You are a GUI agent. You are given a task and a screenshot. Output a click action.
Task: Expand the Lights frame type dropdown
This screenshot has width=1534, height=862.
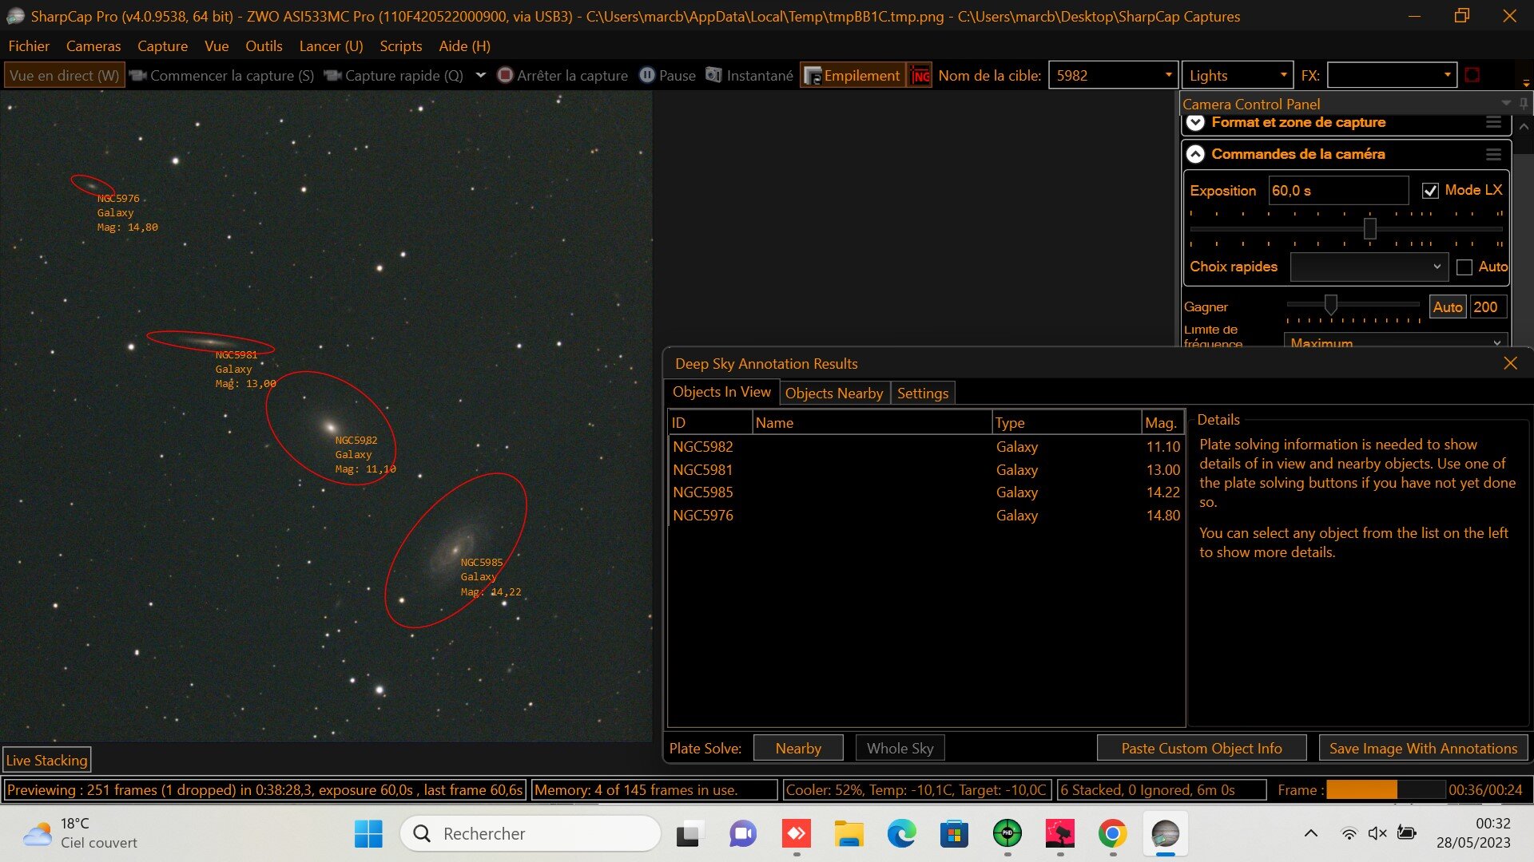click(1283, 76)
